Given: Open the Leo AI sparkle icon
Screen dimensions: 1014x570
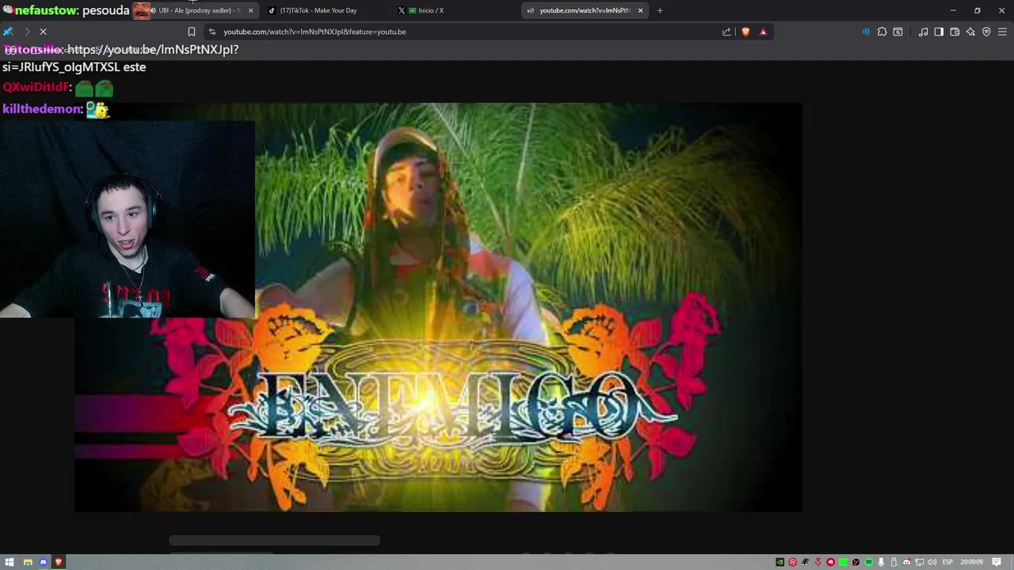Looking at the screenshot, I should (970, 32).
